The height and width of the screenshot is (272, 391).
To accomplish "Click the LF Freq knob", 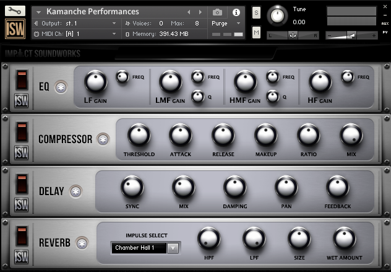I will [x=122, y=77].
